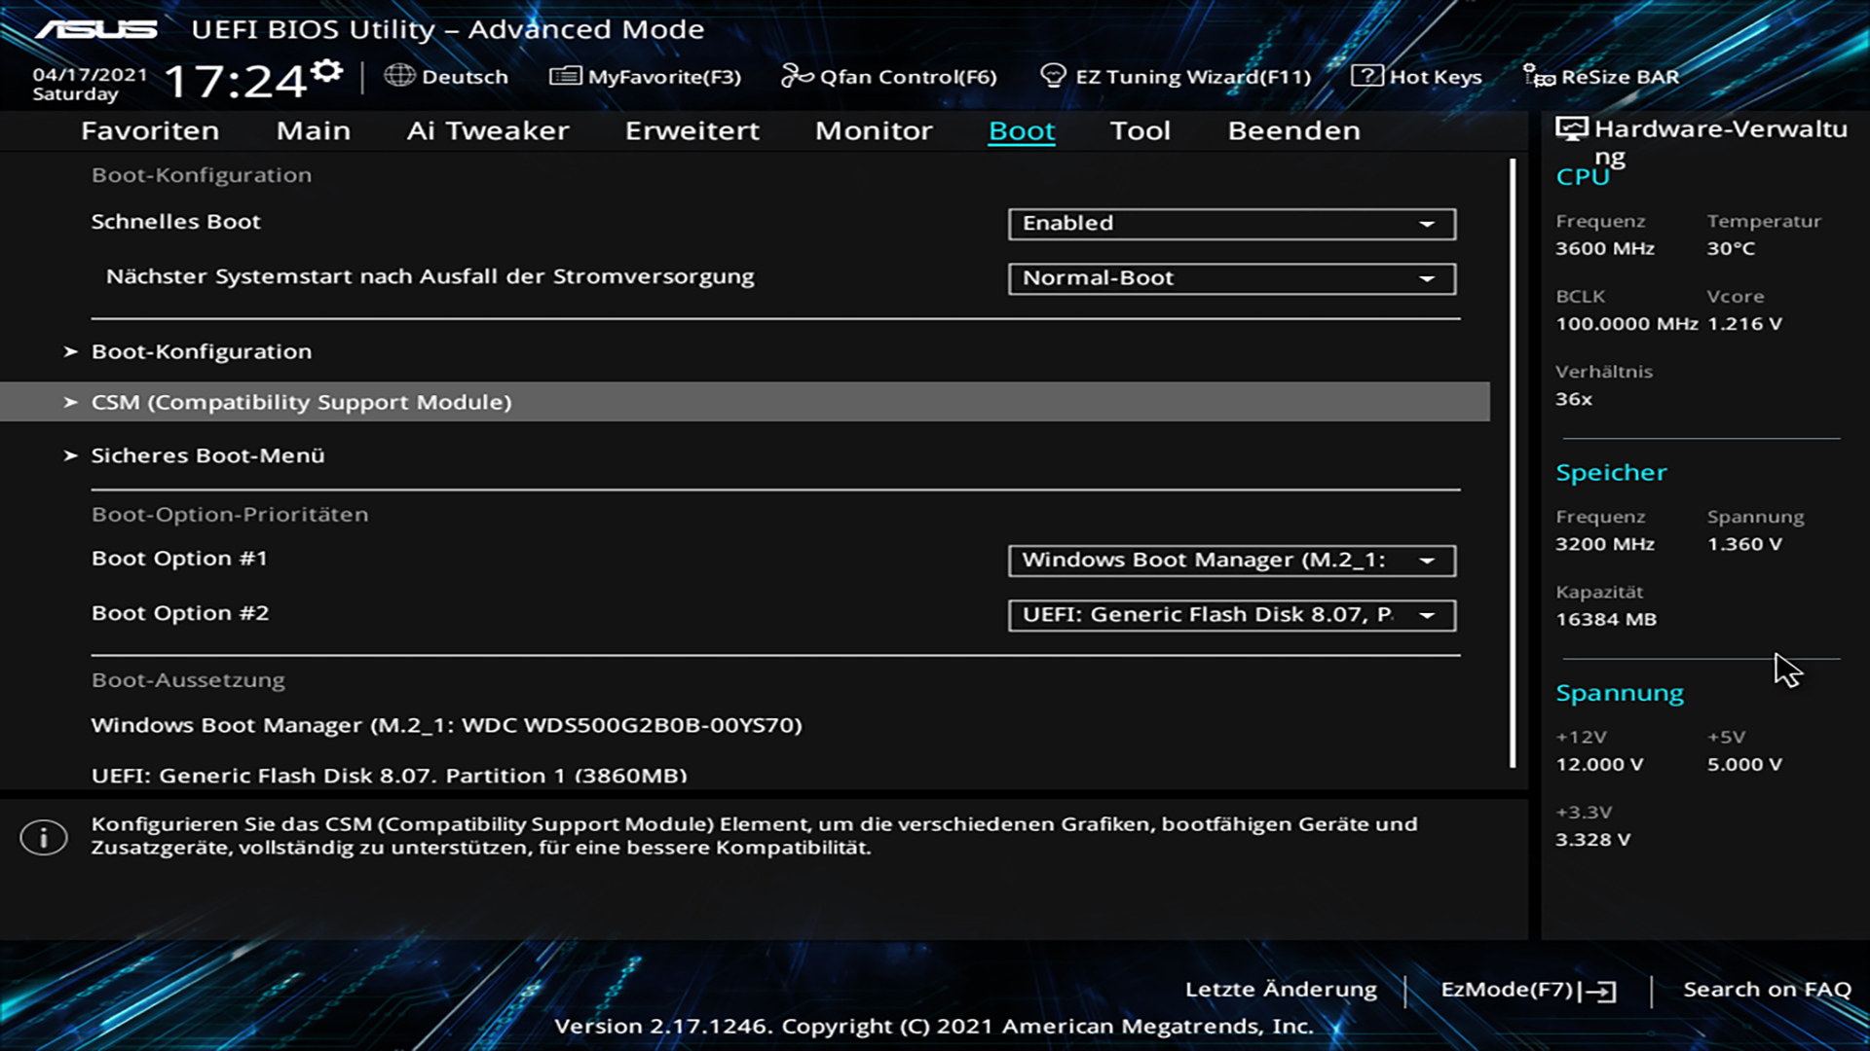Expand the Boot-Konfiguration submenu
This screenshot has width=1870, height=1051.
pyautogui.click(x=202, y=351)
